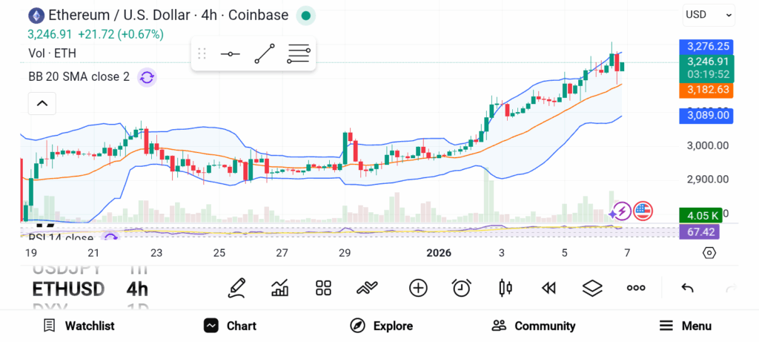Click the orange 3,182.63 price label
This screenshot has height=342, width=759.
coord(708,90)
